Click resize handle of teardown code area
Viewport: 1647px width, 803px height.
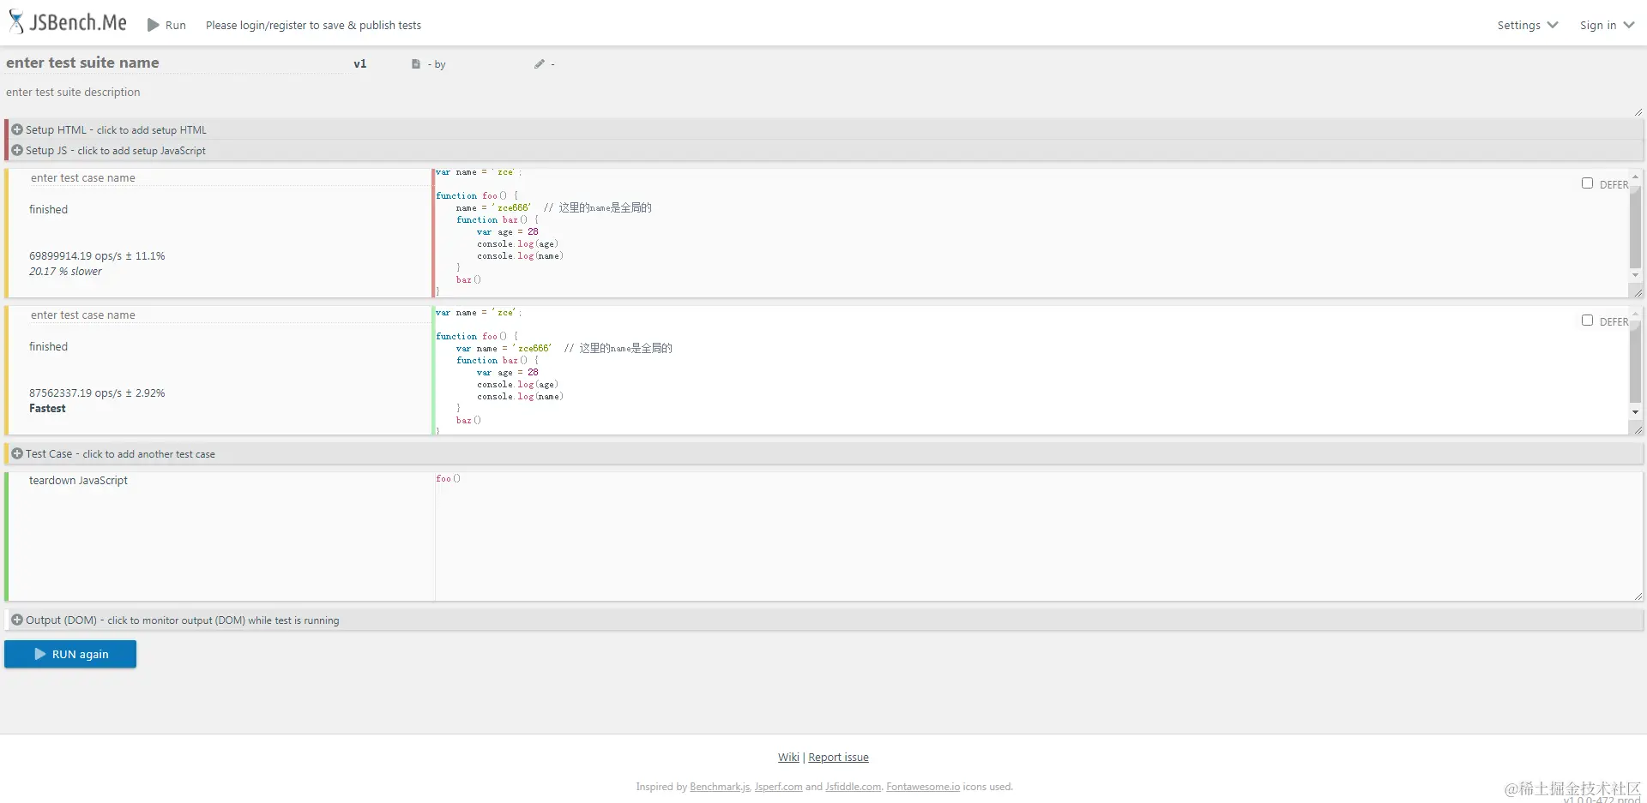[x=1638, y=596]
